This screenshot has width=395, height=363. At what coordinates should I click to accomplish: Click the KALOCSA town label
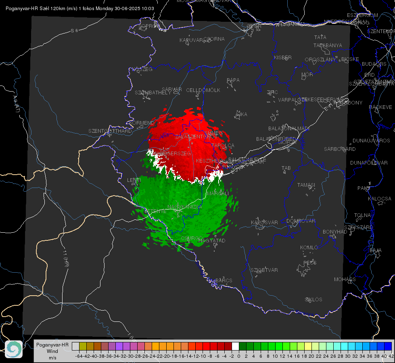(x=379, y=199)
